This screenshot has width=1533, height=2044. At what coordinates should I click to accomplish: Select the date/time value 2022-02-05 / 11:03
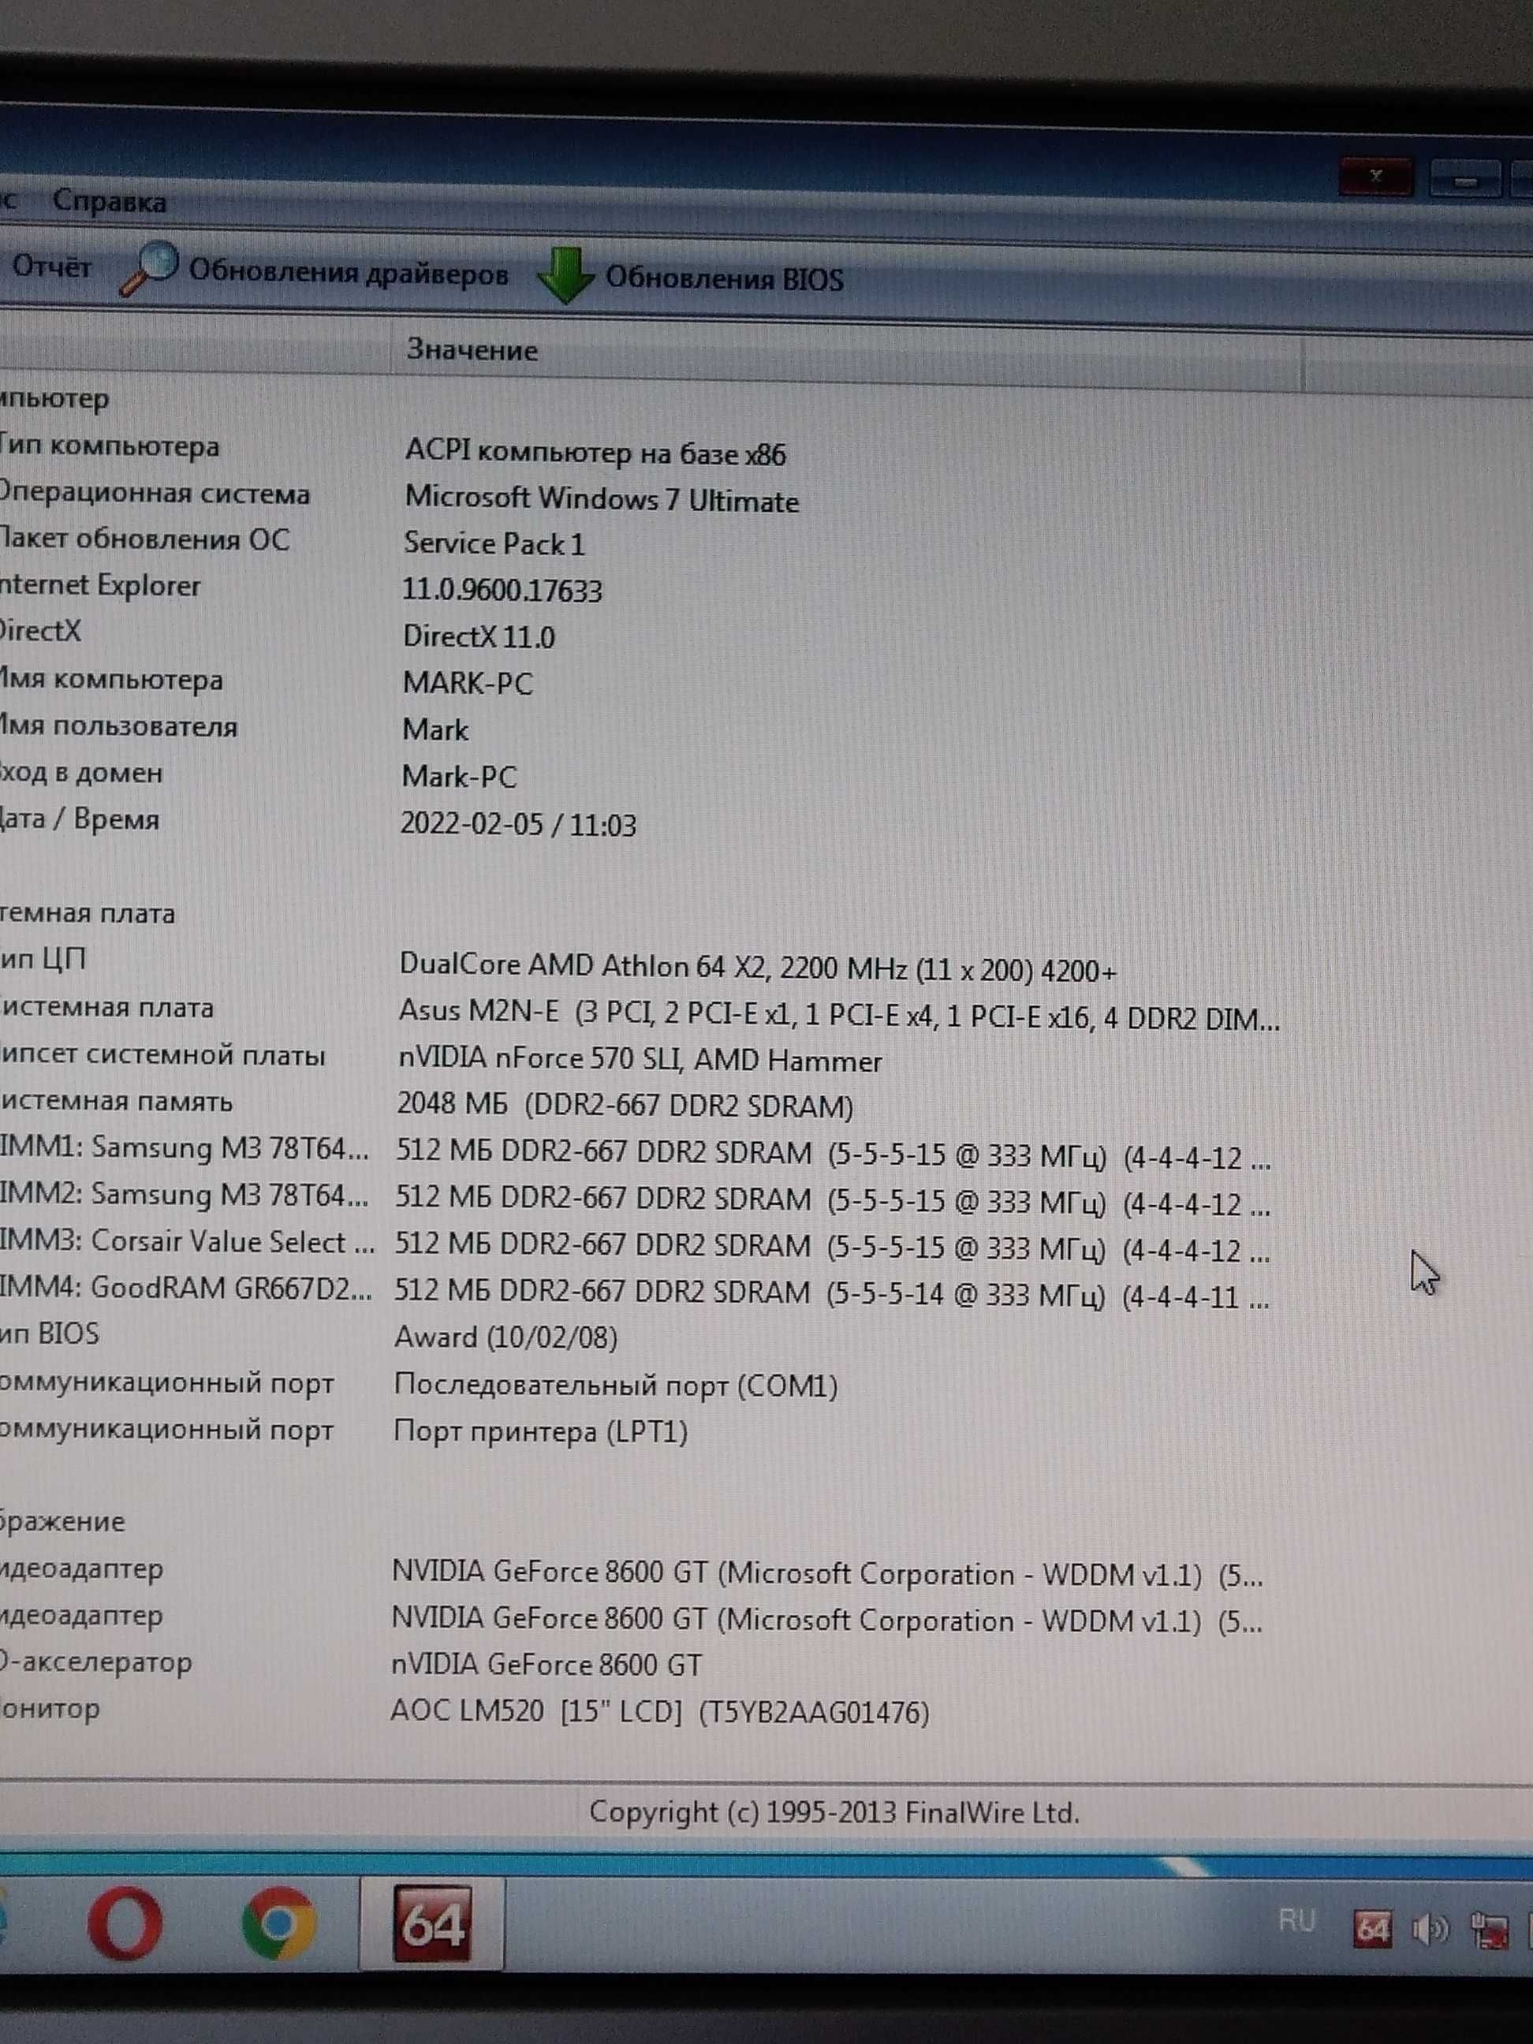pyautogui.click(x=518, y=823)
